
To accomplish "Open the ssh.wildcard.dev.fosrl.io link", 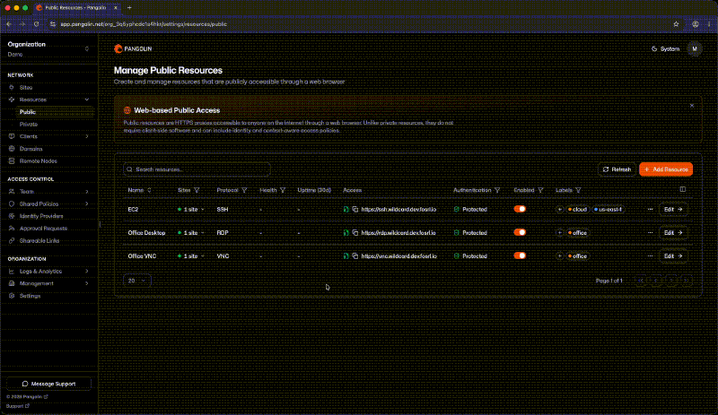I will pyautogui.click(x=398, y=210).
